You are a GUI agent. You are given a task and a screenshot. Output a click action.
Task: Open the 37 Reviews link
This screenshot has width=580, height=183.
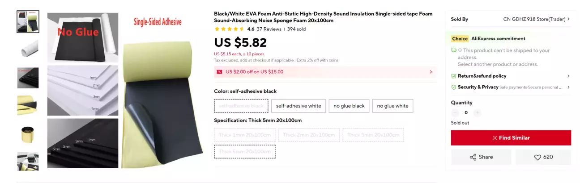269,29
